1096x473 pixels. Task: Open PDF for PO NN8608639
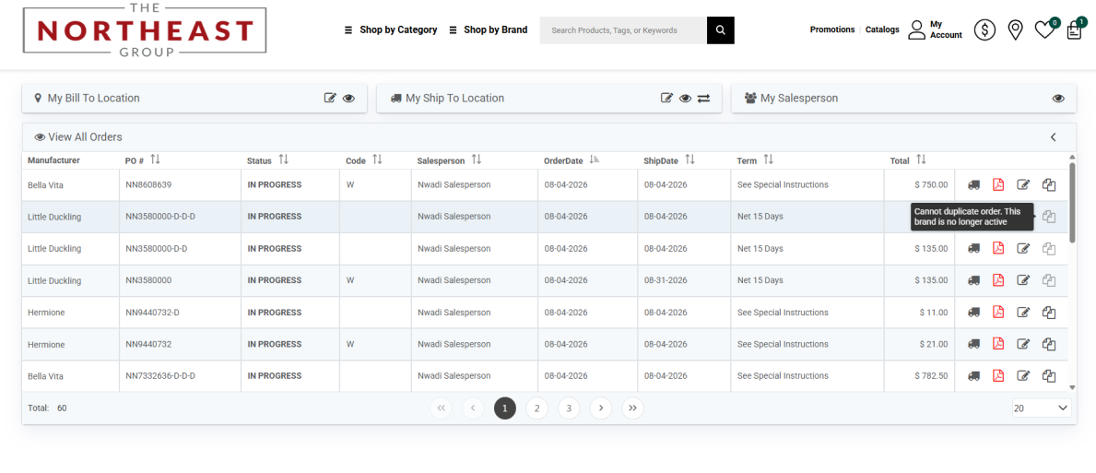tap(998, 185)
